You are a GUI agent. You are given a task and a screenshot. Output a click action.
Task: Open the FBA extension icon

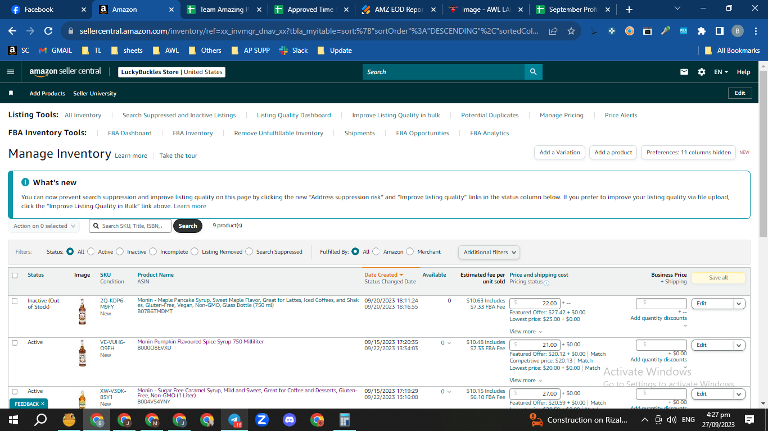(684, 31)
